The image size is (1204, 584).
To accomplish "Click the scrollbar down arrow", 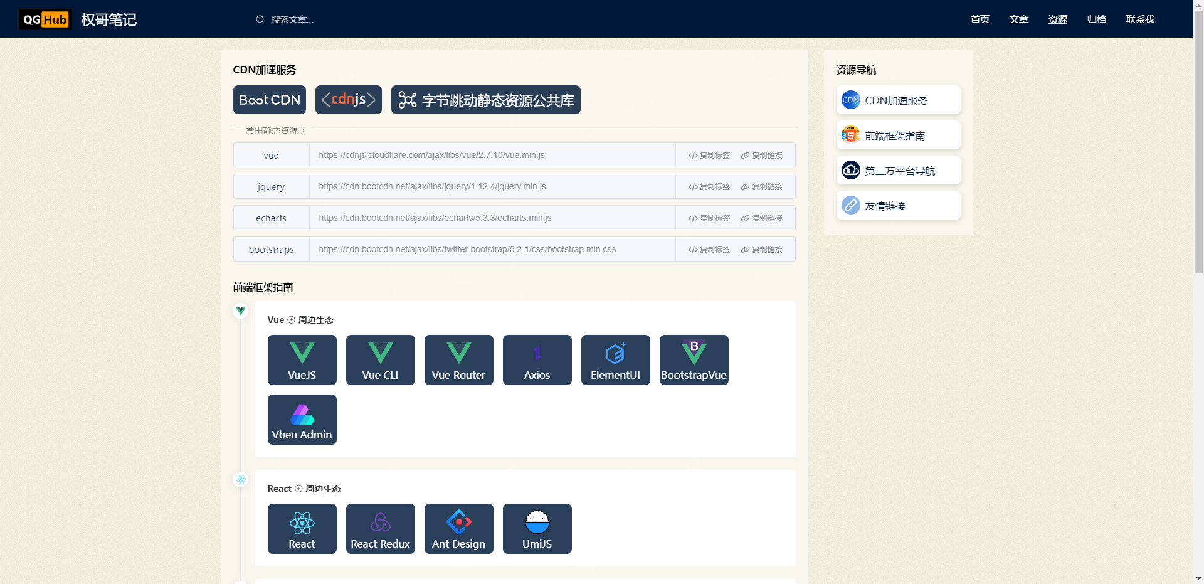I will [1198, 578].
